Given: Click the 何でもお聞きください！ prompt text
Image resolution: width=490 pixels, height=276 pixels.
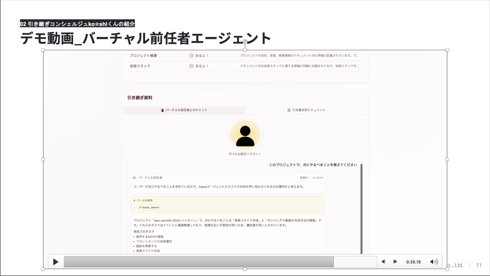Looking at the screenshot, I should pos(245,154).
